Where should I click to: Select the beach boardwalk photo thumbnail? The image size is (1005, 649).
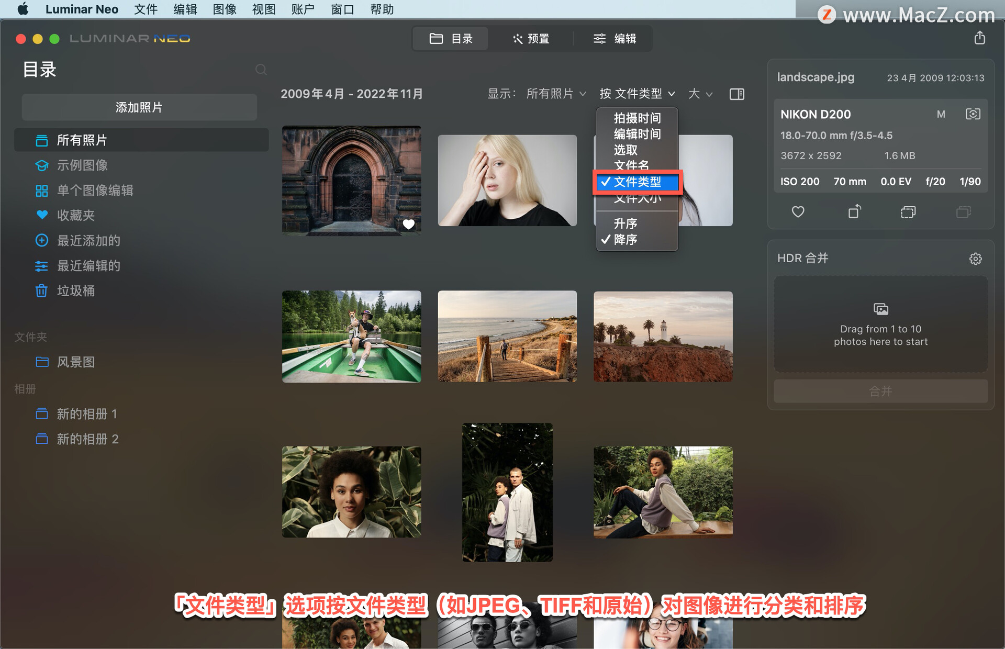pos(507,337)
